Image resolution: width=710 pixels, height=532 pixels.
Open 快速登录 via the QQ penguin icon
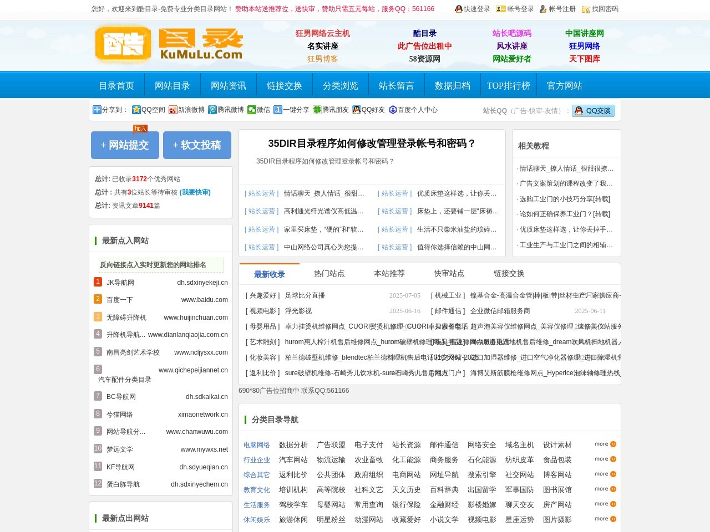tap(458, 9)
